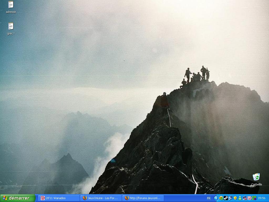269x202 pixels.
Task: Click the yellow security shield tray icon
Action: click(235, 198)
